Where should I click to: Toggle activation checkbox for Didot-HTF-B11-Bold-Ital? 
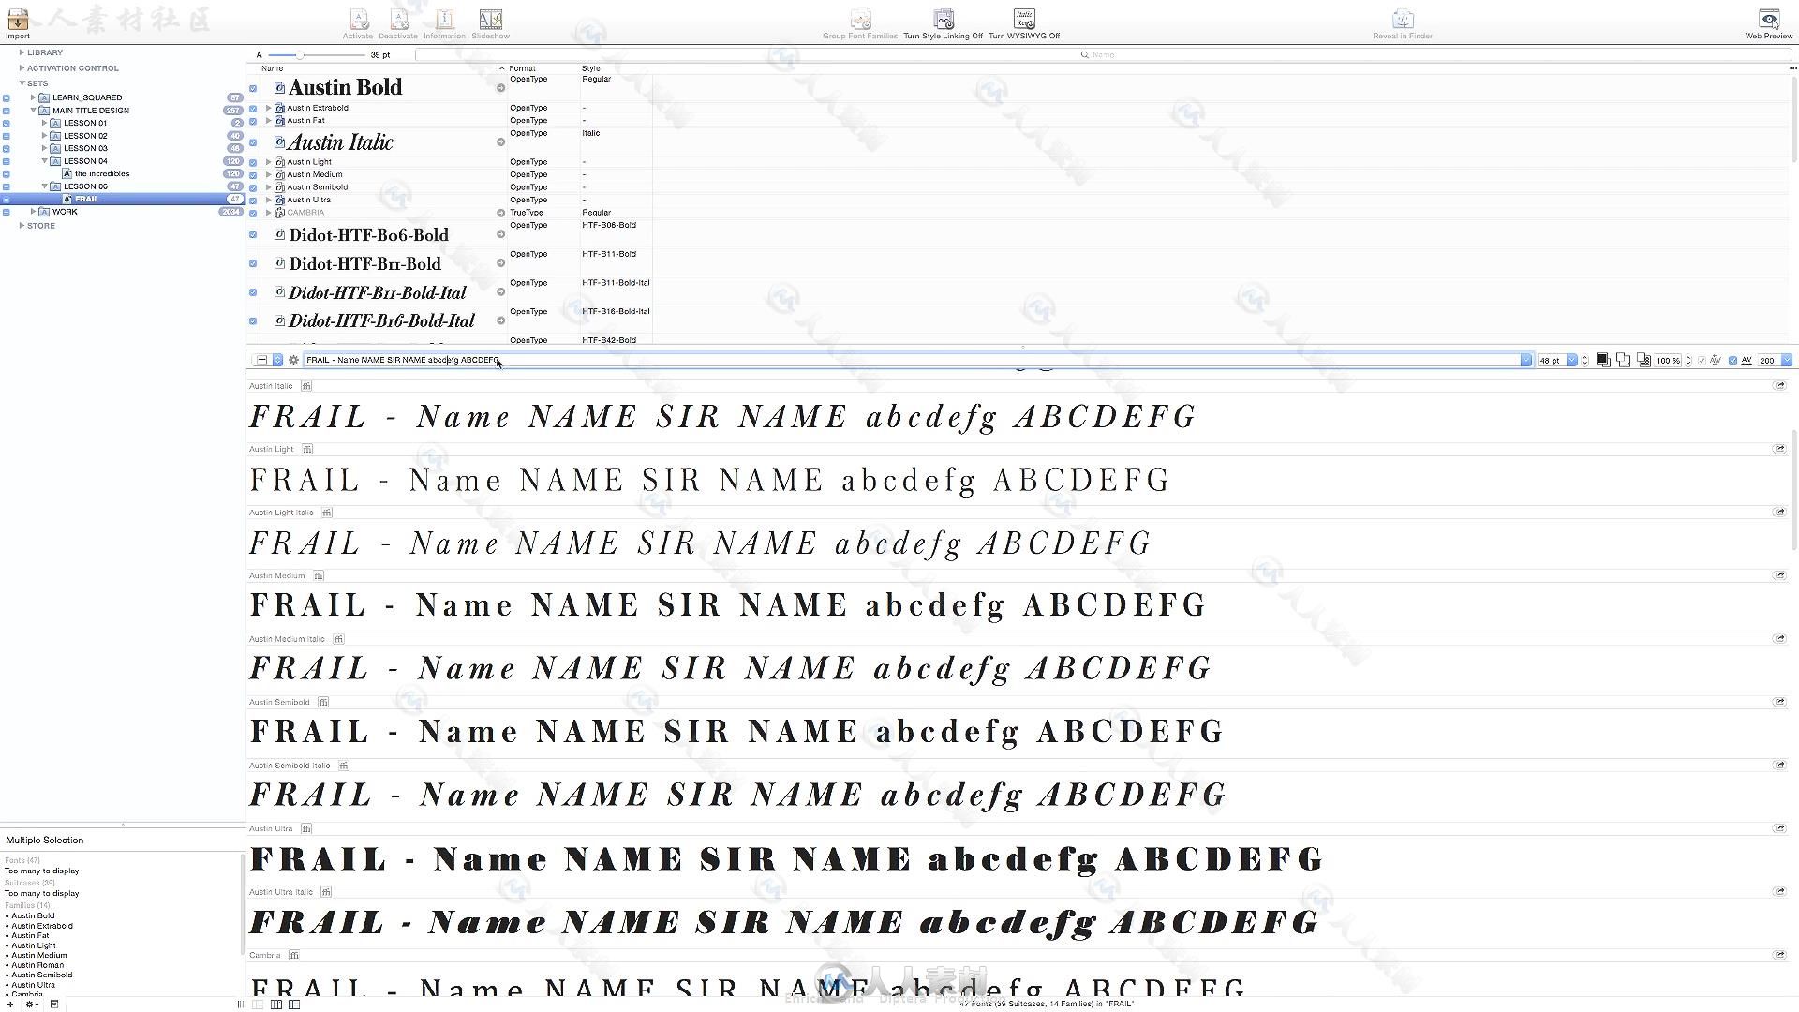[x=253, y=292]
